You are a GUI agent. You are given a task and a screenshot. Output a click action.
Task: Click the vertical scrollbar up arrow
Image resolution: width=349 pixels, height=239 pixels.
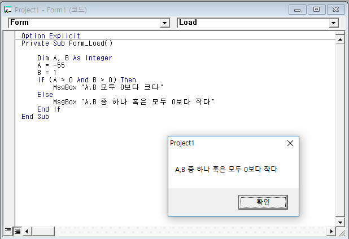[x=340, y=39]
